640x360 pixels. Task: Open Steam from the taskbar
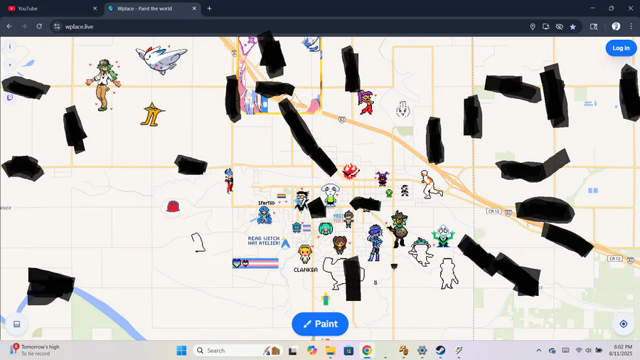pyautogui.click(x=440, y=350)
